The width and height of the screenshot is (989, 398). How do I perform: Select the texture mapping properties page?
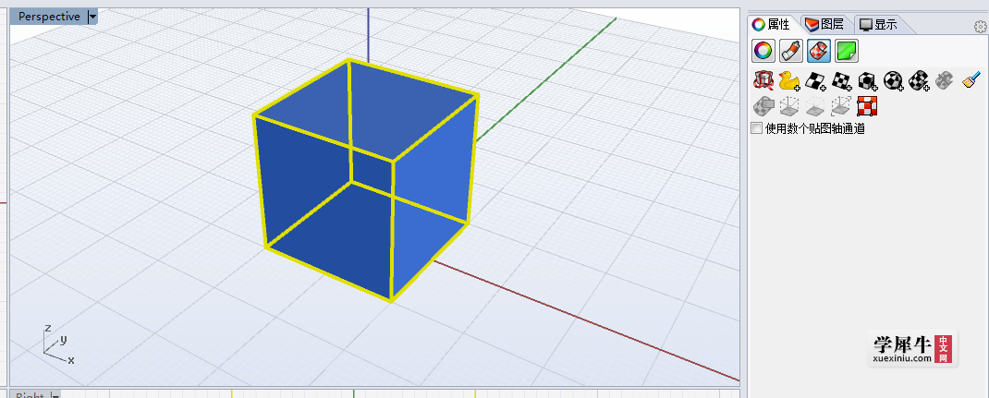point(819,51)
